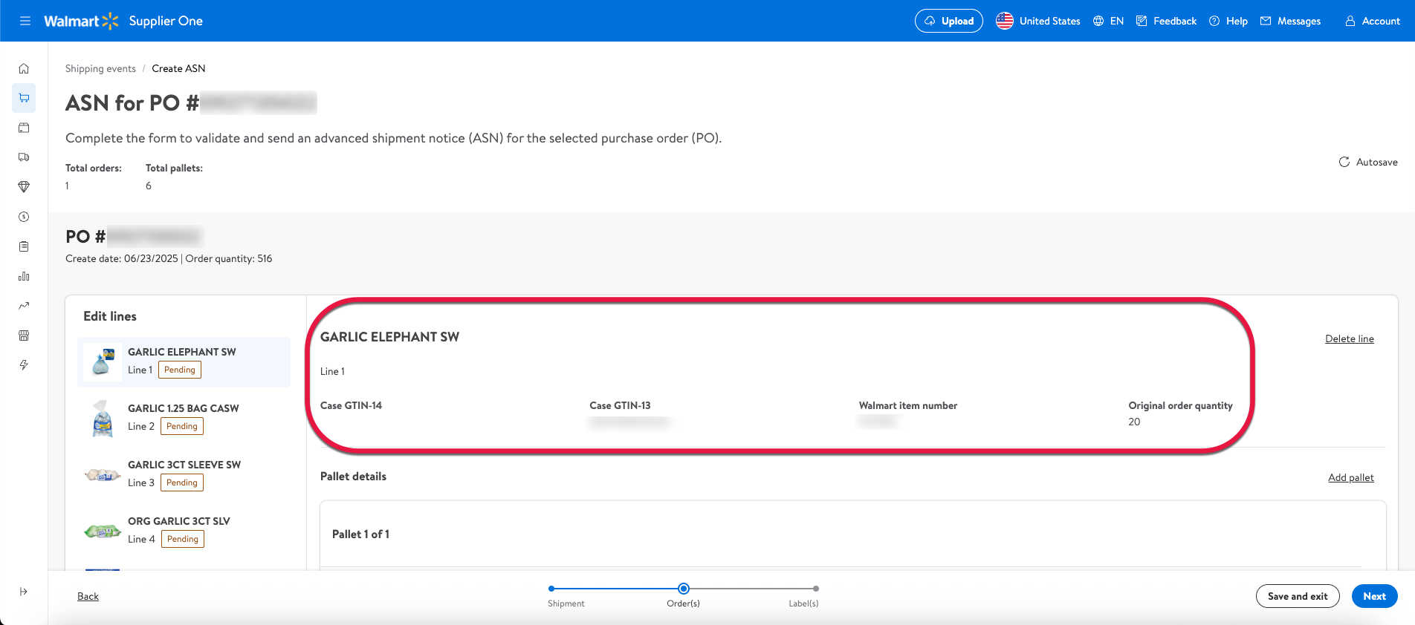This screenshot has width=1415, height=625.
Task: Click the storefront icon in sidebar
Action: tap(24, 336)
